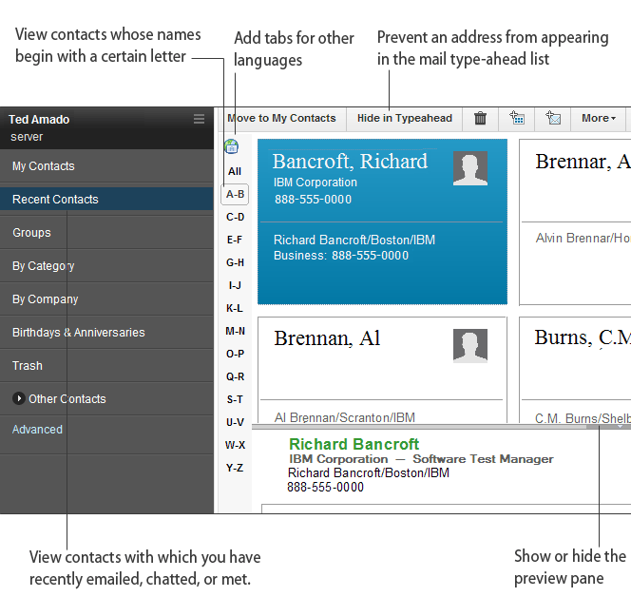
Task: Open the By Category view
Action: [106, 266]
